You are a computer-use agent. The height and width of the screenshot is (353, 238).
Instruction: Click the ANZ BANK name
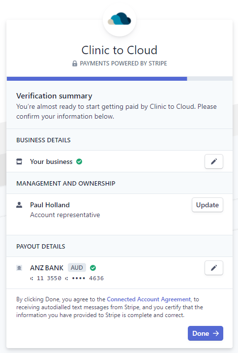point(47,268)
